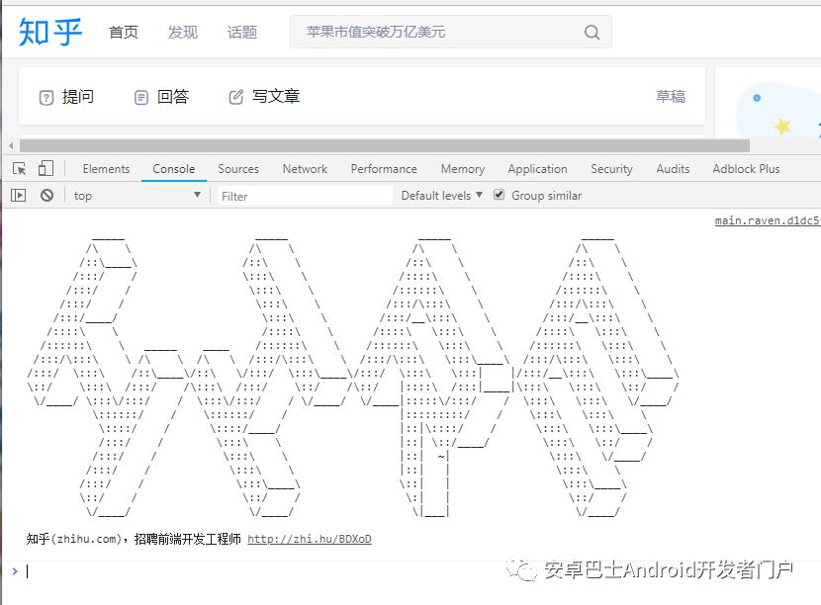Open the 话题 navigation link

point(242,32)
